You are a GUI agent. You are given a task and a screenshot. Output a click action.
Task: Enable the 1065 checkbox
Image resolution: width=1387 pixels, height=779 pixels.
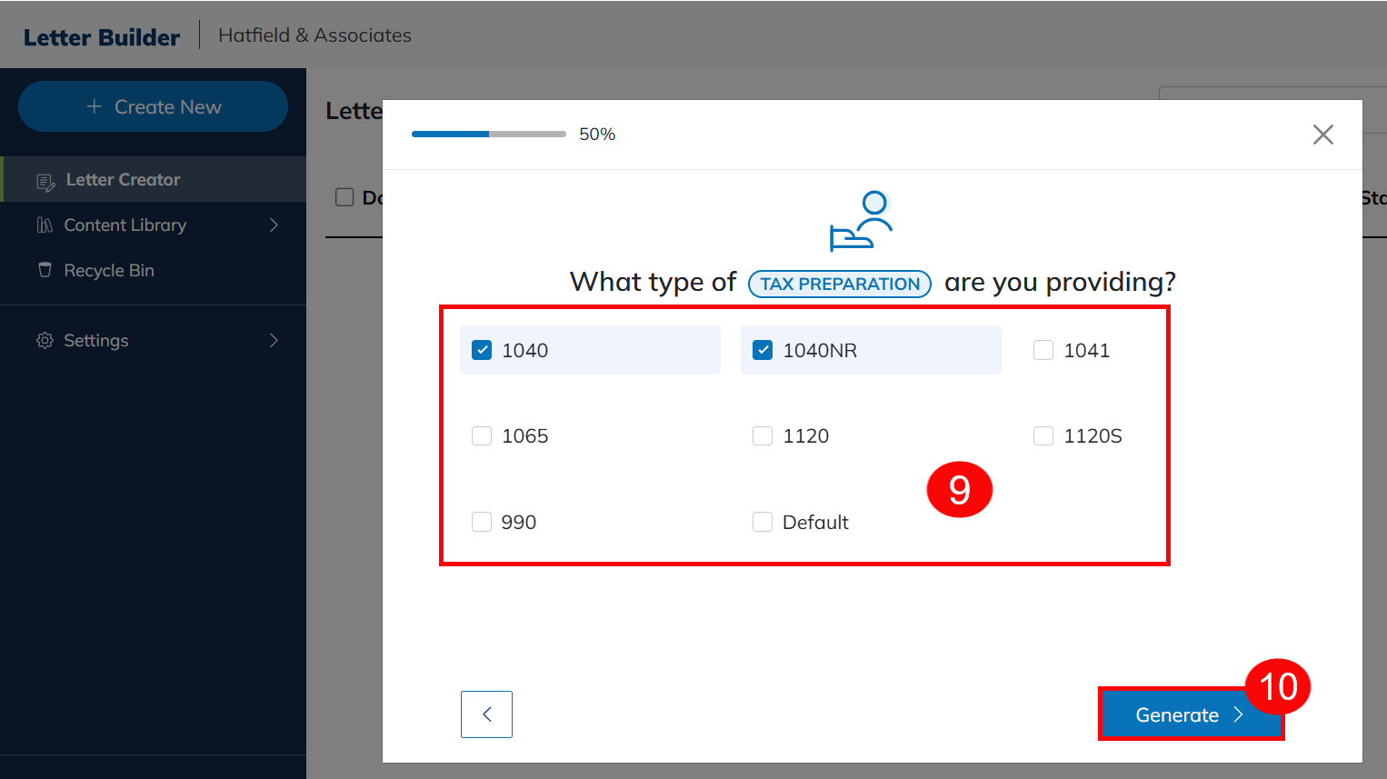tap(482, 436)
